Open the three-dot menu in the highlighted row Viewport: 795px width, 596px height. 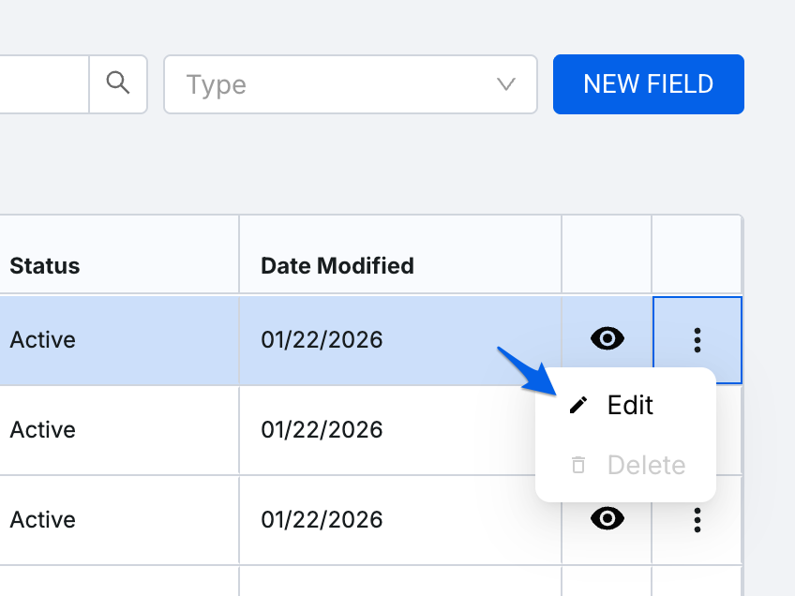tap(697, 339)
